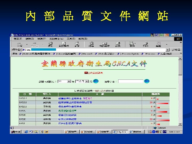Open the Search pane from toolbar
The image size is (192, 144).
[x=91, y=44]
